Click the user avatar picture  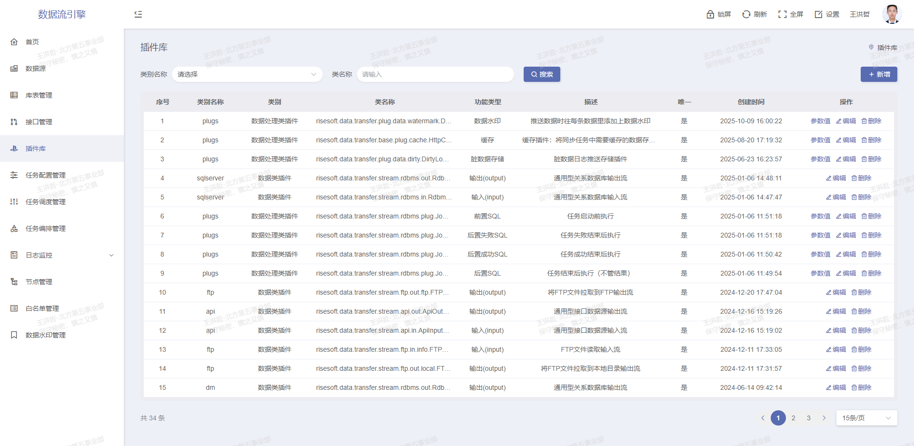(891, 14)
